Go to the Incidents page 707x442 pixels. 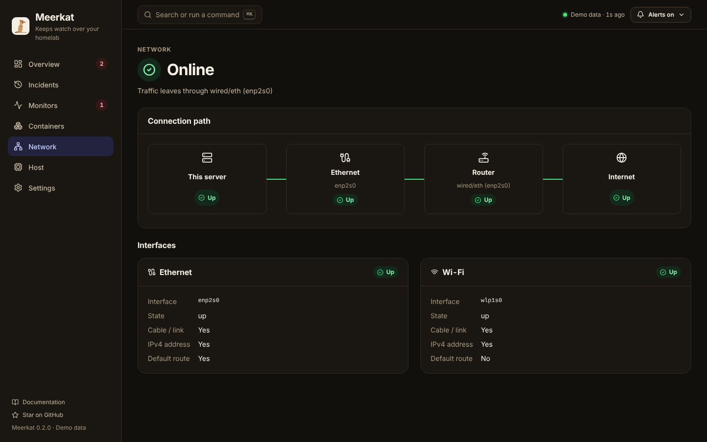[x=60, y=84]
